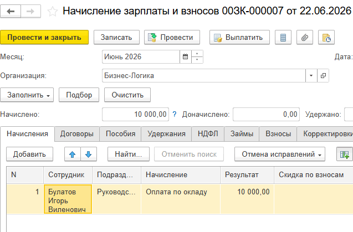Switch to the Займы tab
This screenshot has width=353, height=232.
point(242,134)
